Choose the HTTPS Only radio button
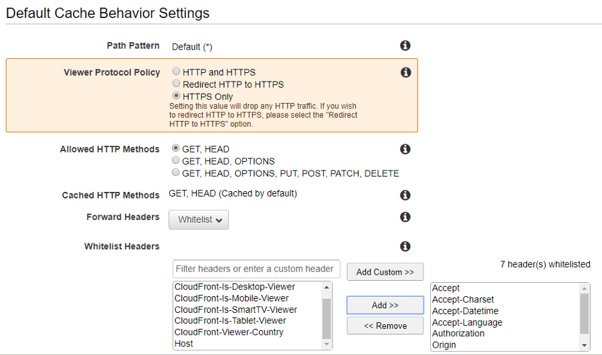 click(x=177, y=96)
